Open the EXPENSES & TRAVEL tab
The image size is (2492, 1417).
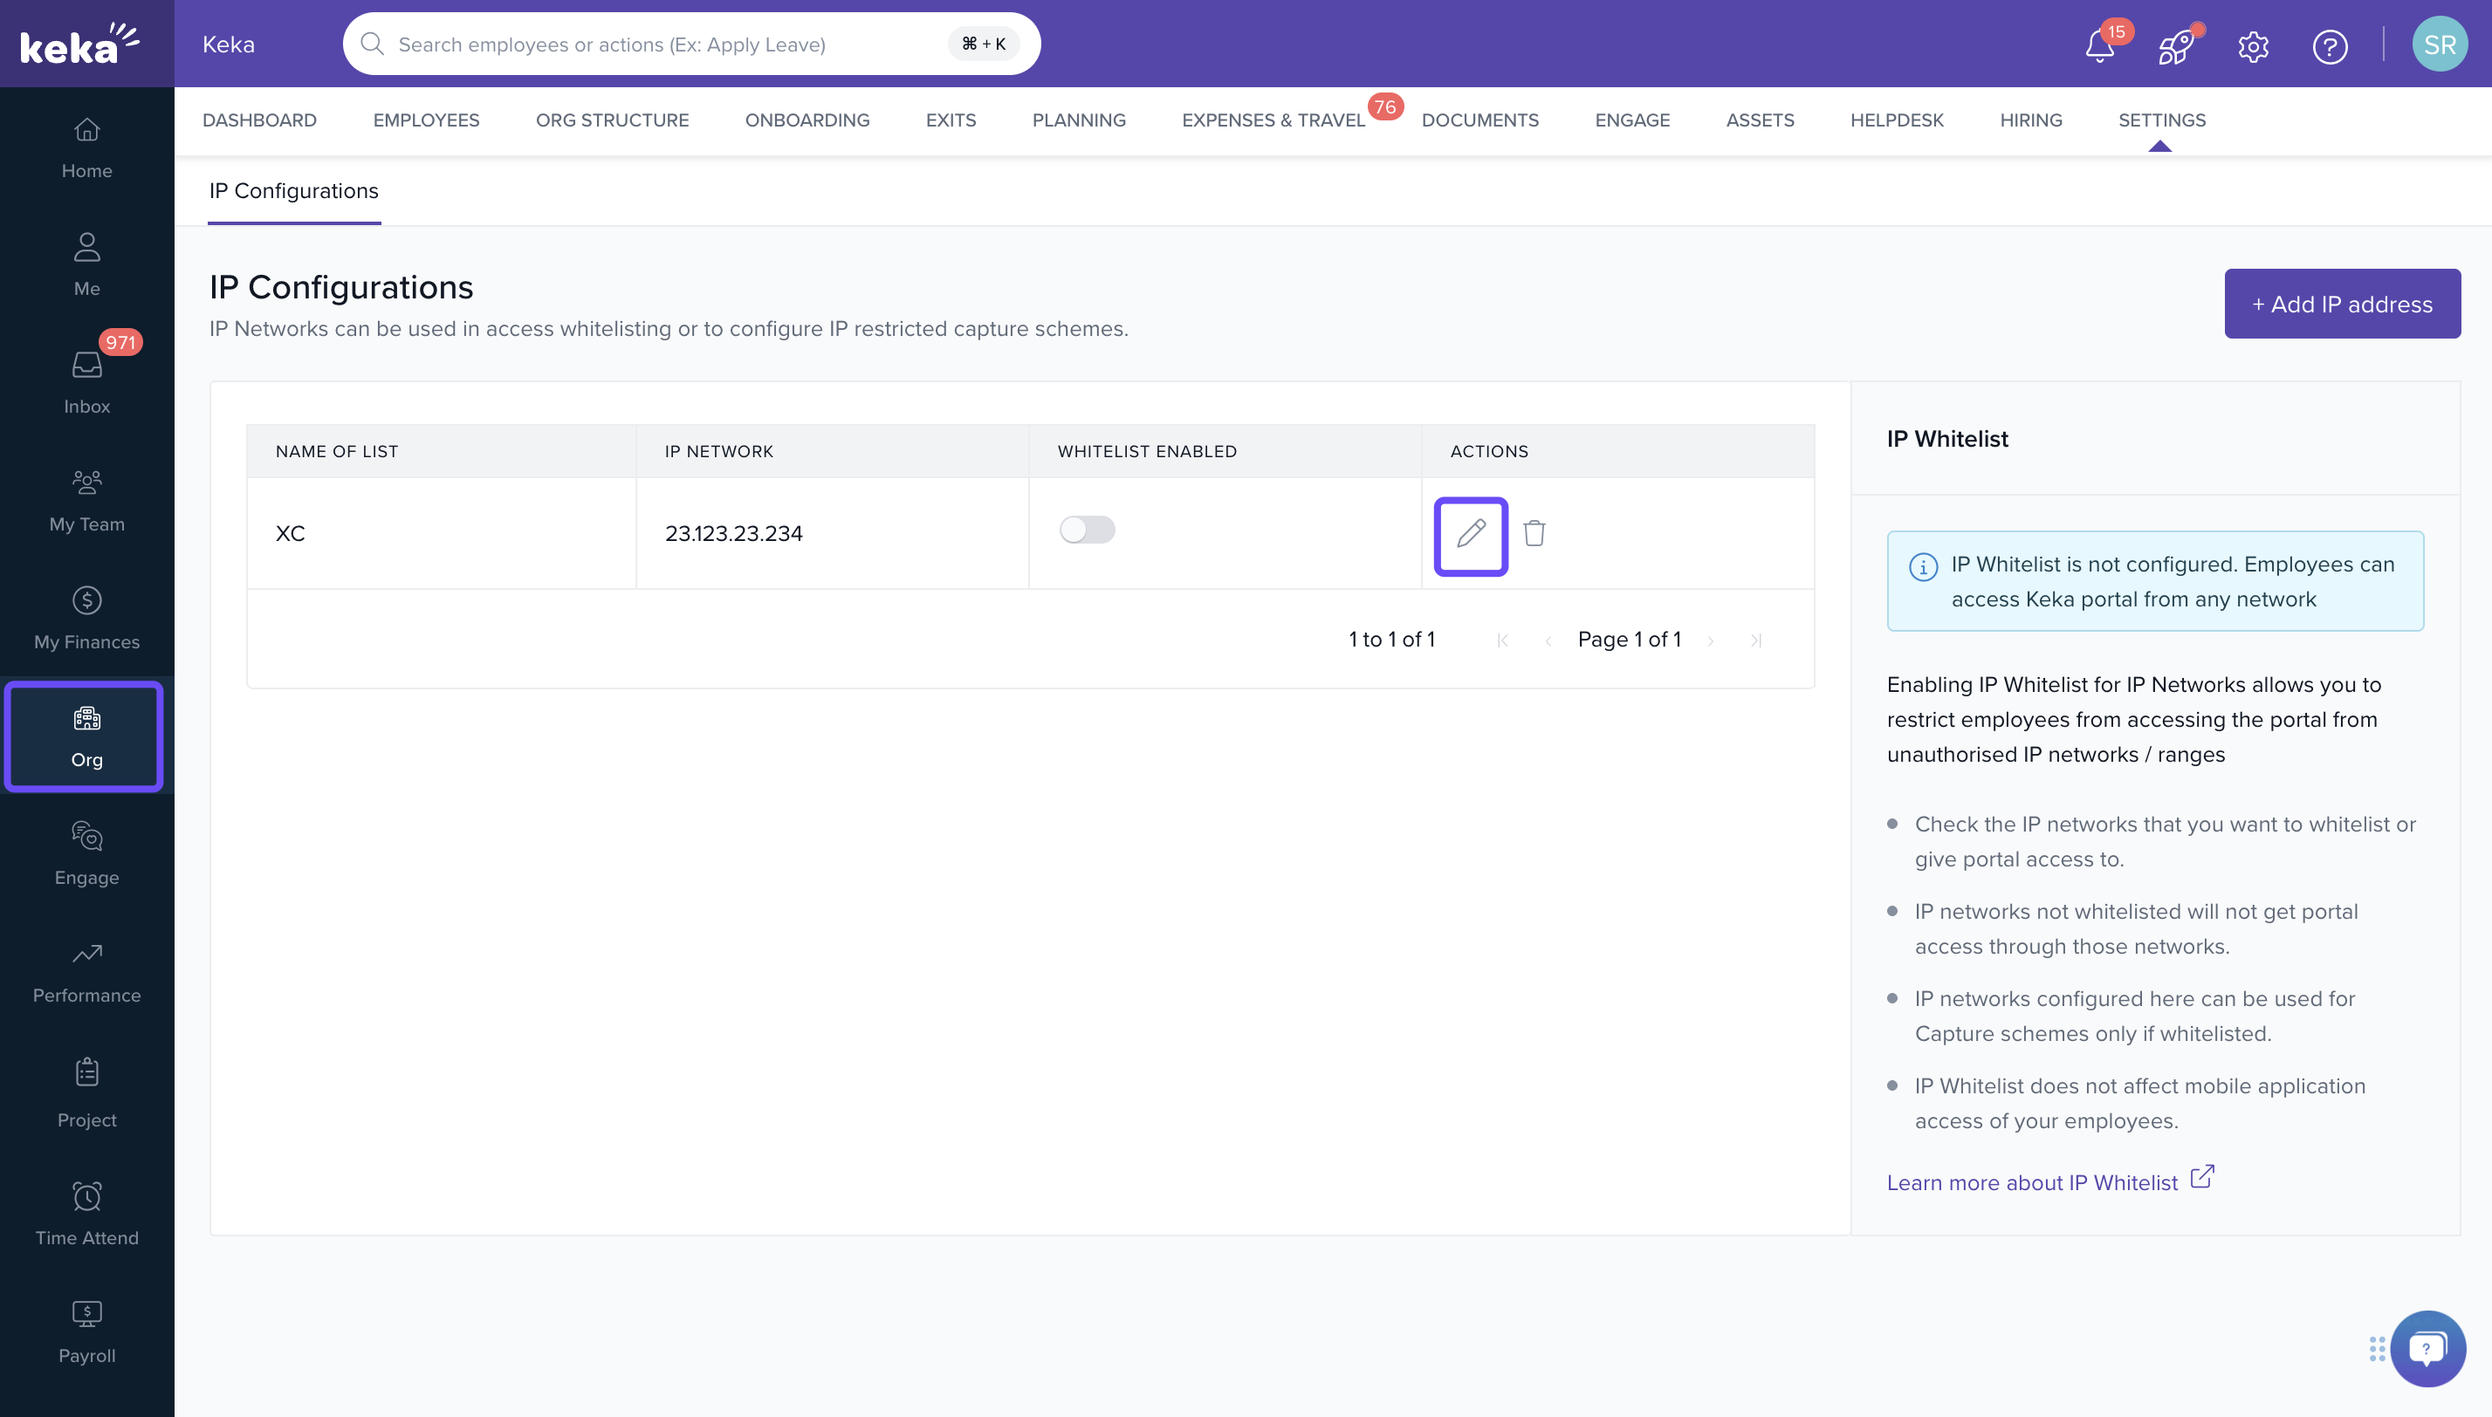(x=1273, y=120)
